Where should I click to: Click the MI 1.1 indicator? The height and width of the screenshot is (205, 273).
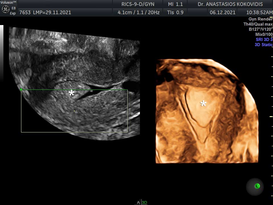point(175,4)
